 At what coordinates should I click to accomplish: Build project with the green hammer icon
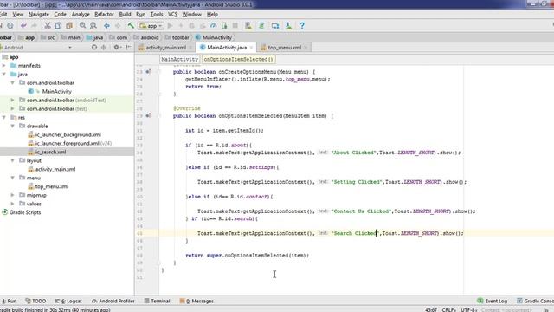[x=131, y=25]
